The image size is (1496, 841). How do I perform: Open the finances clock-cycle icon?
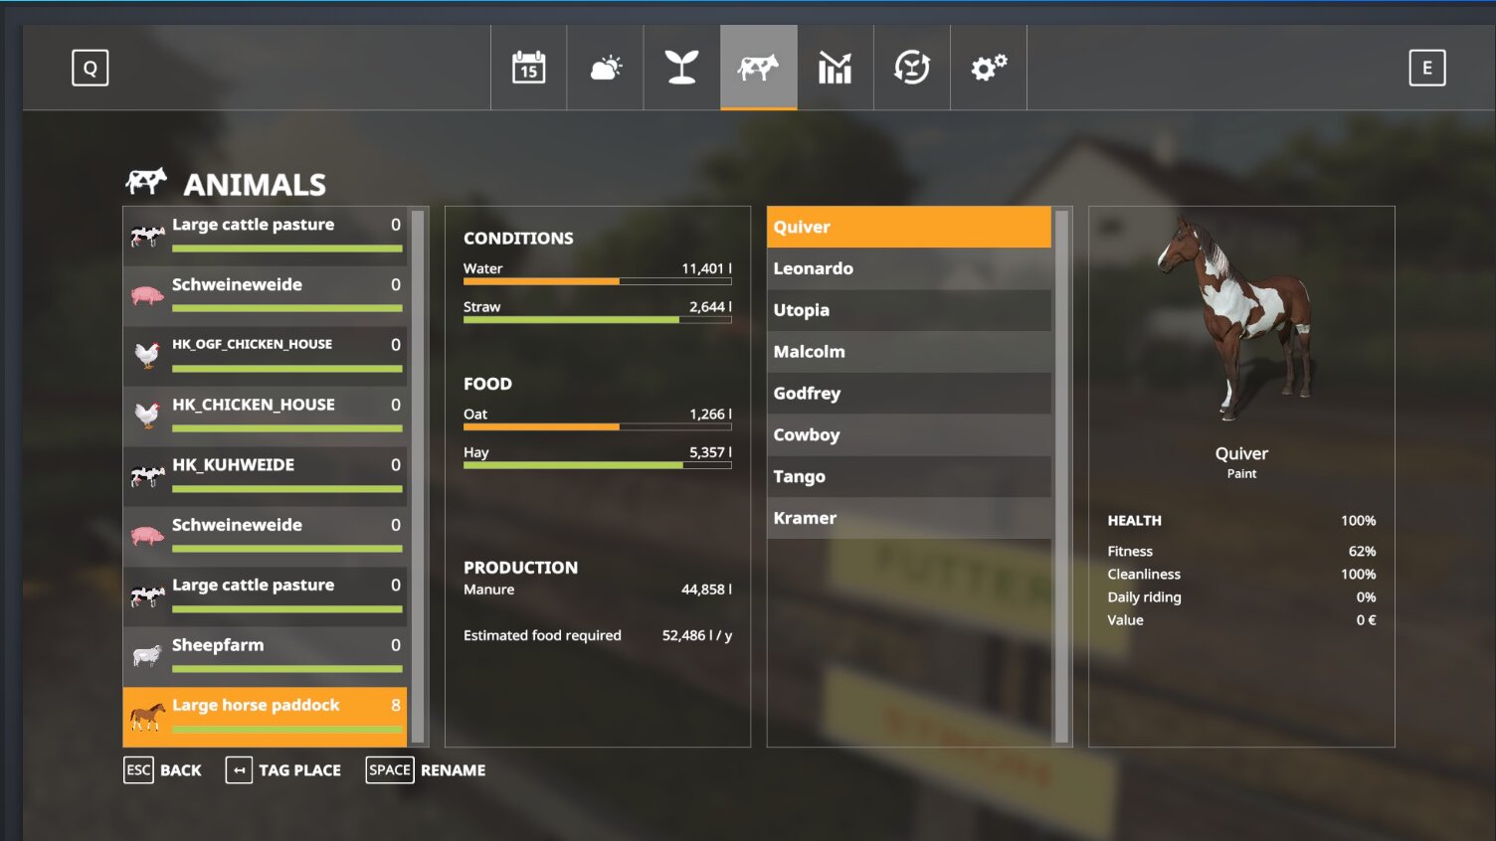[911, 68]
